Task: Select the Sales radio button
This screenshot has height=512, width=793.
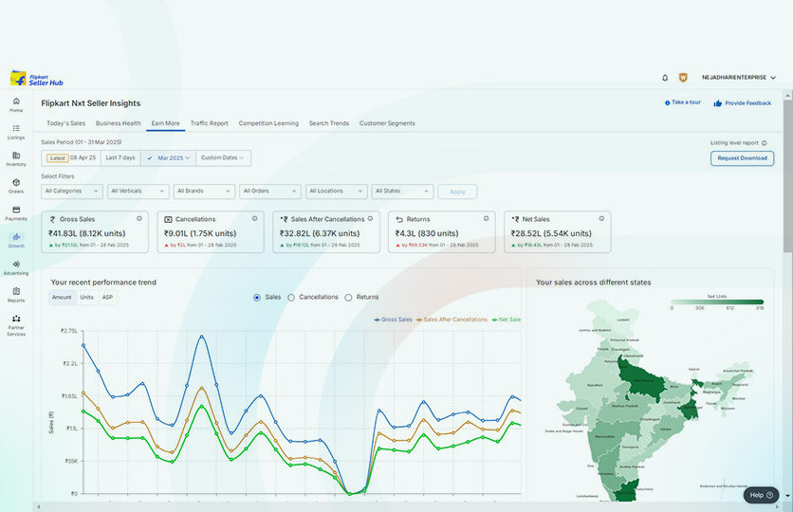Action: (257, 298)
